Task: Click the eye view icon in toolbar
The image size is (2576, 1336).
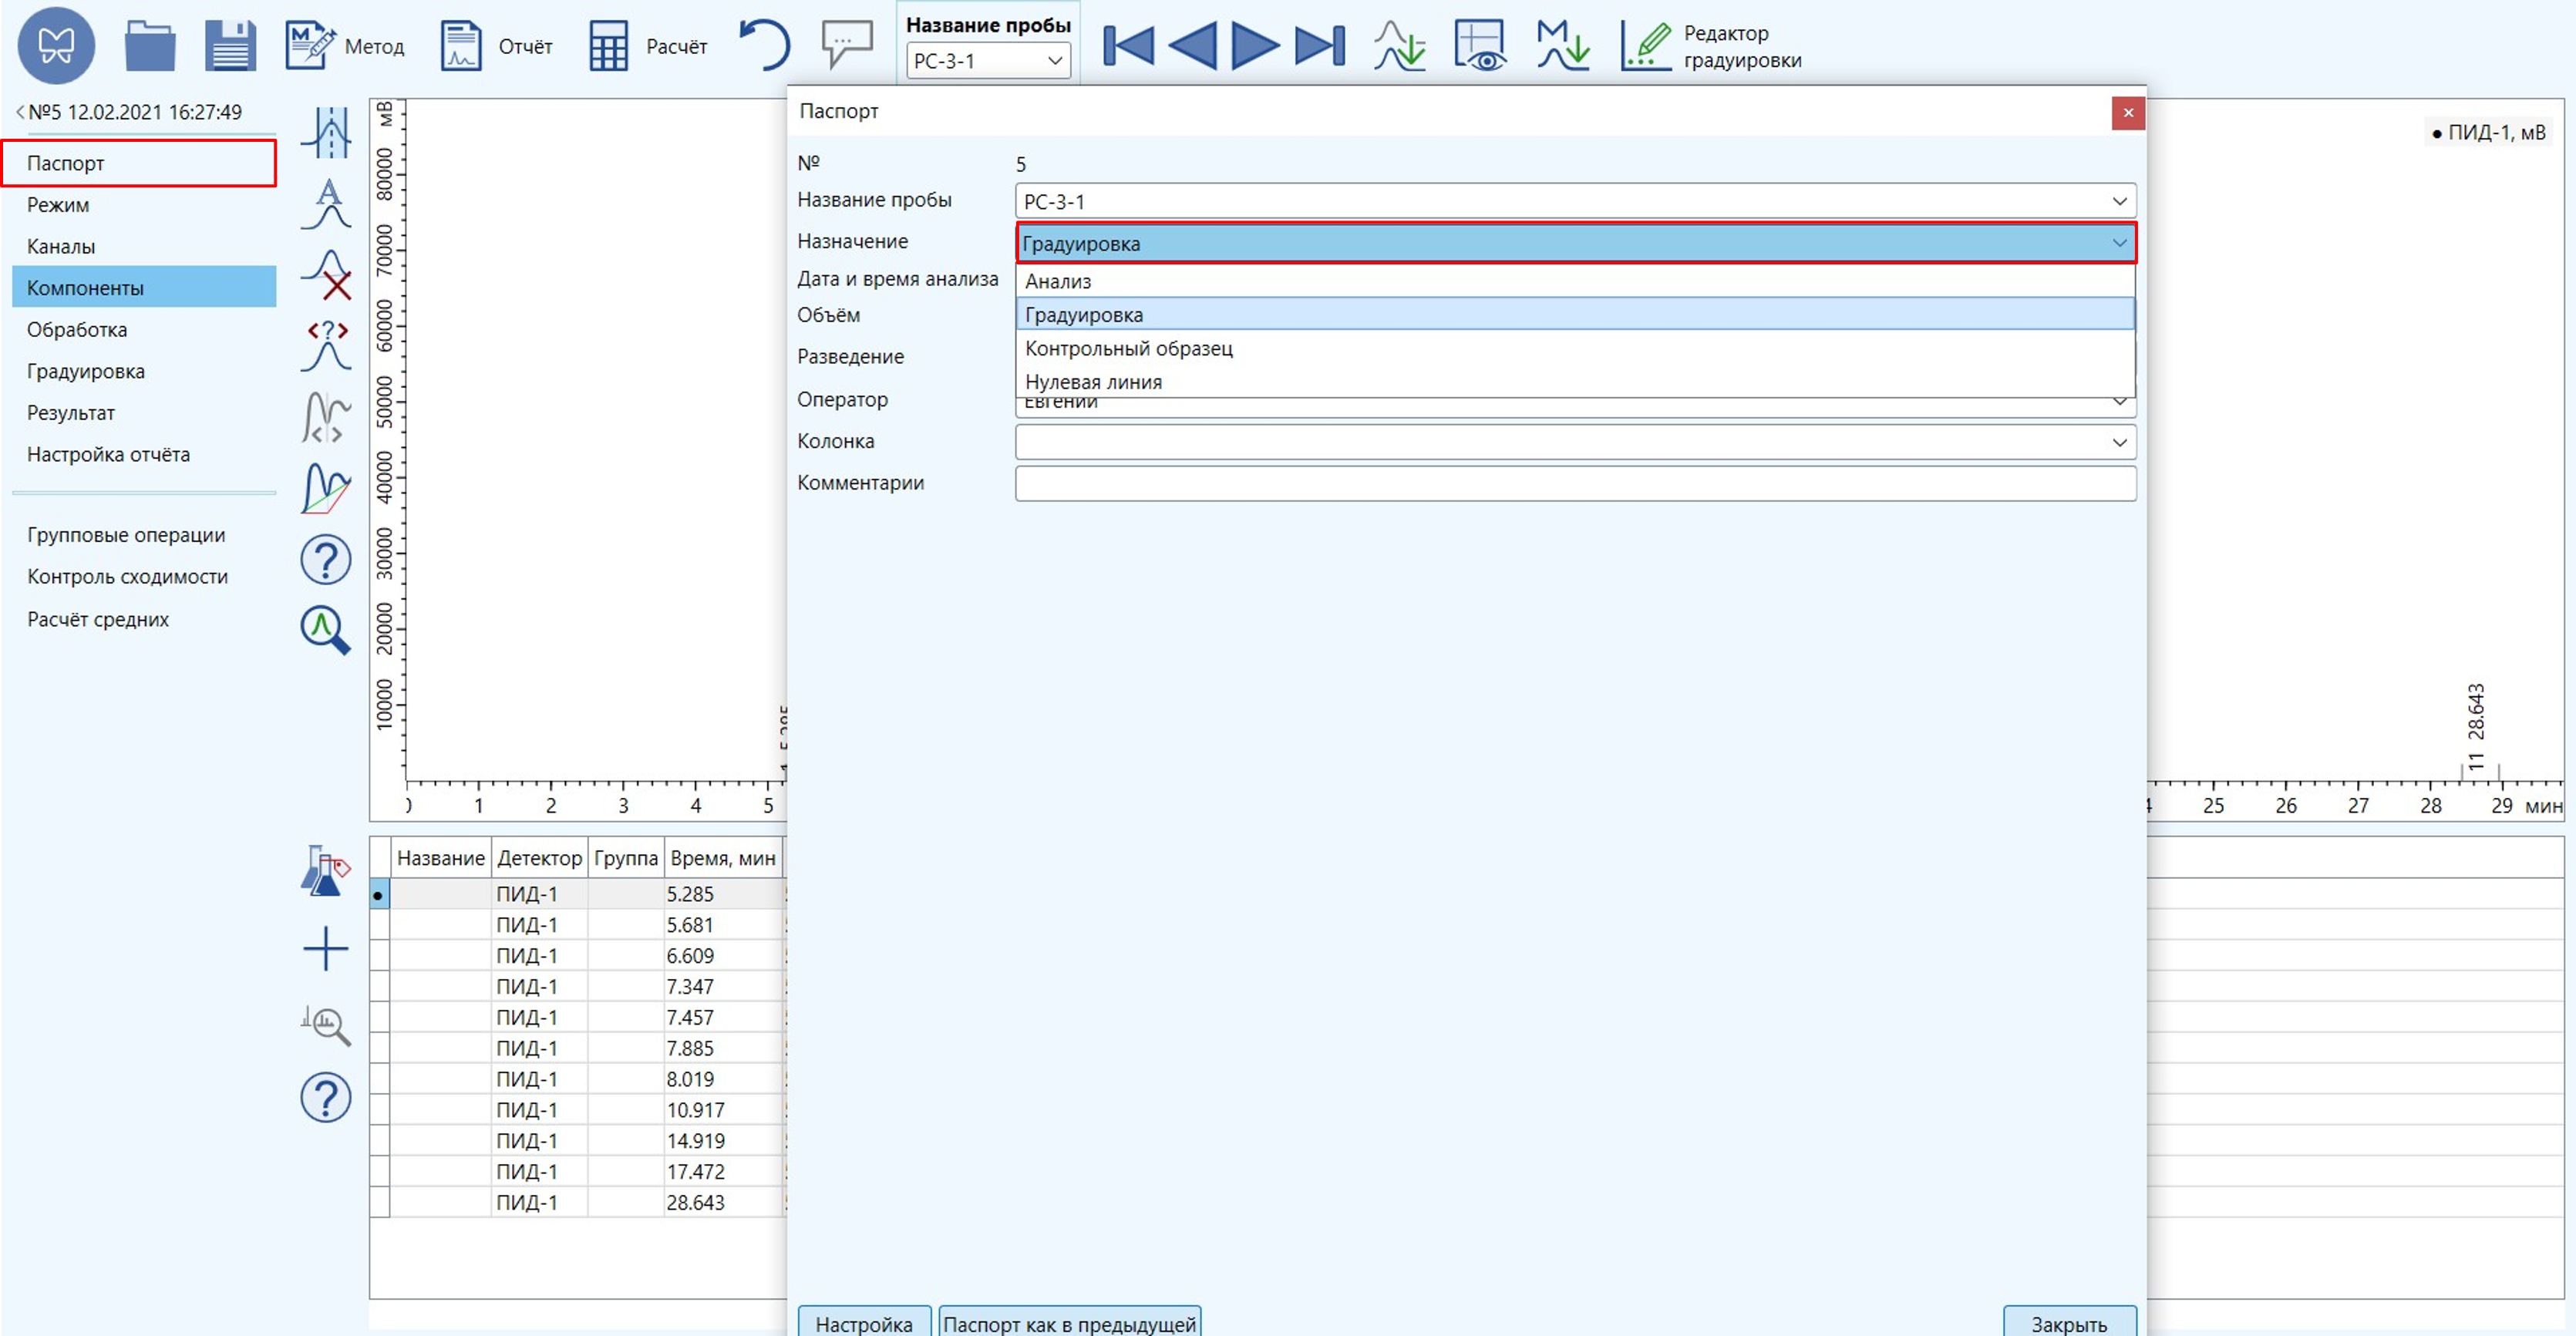Action: pyautogui.click(x=1479, y=46)
